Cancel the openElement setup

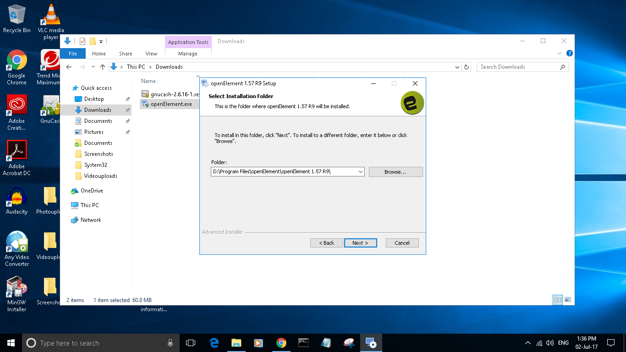pyautogui.click(x=402, y=243)
